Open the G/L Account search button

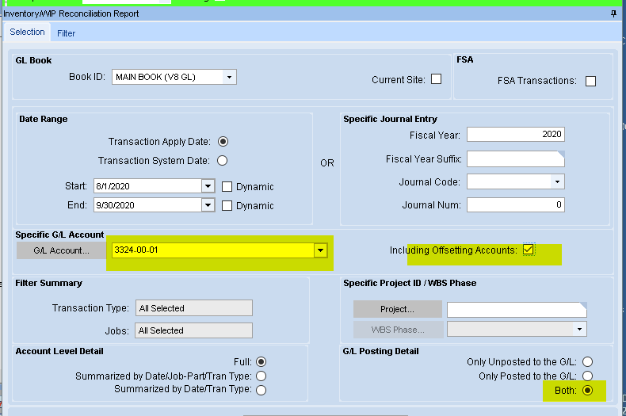pyautogui.click(x=61, y=250)
